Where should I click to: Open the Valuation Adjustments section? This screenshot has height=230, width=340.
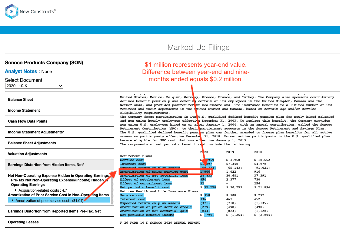pyautogui.click(x=60, y=154)
